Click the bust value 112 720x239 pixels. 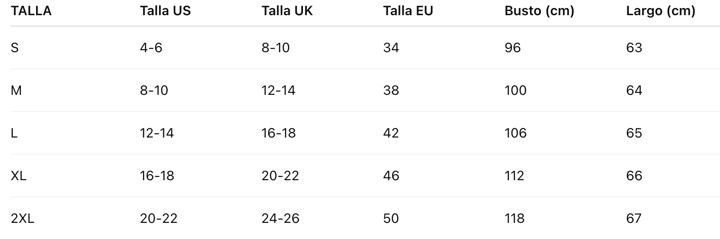[514, 175]
